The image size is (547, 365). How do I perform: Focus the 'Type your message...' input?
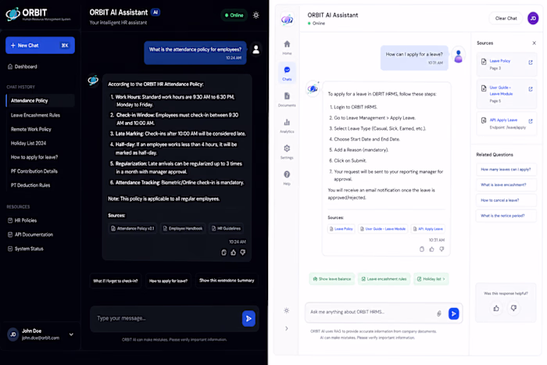tap(166, 318)
